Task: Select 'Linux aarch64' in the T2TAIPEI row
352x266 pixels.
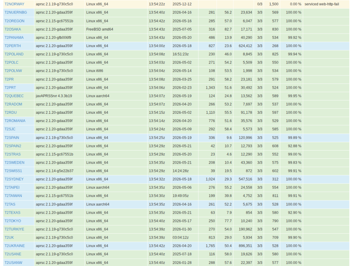Action: [98, 187]
